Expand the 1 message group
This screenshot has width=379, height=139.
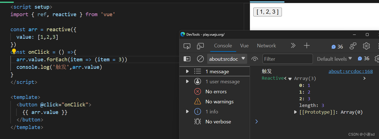187,72
